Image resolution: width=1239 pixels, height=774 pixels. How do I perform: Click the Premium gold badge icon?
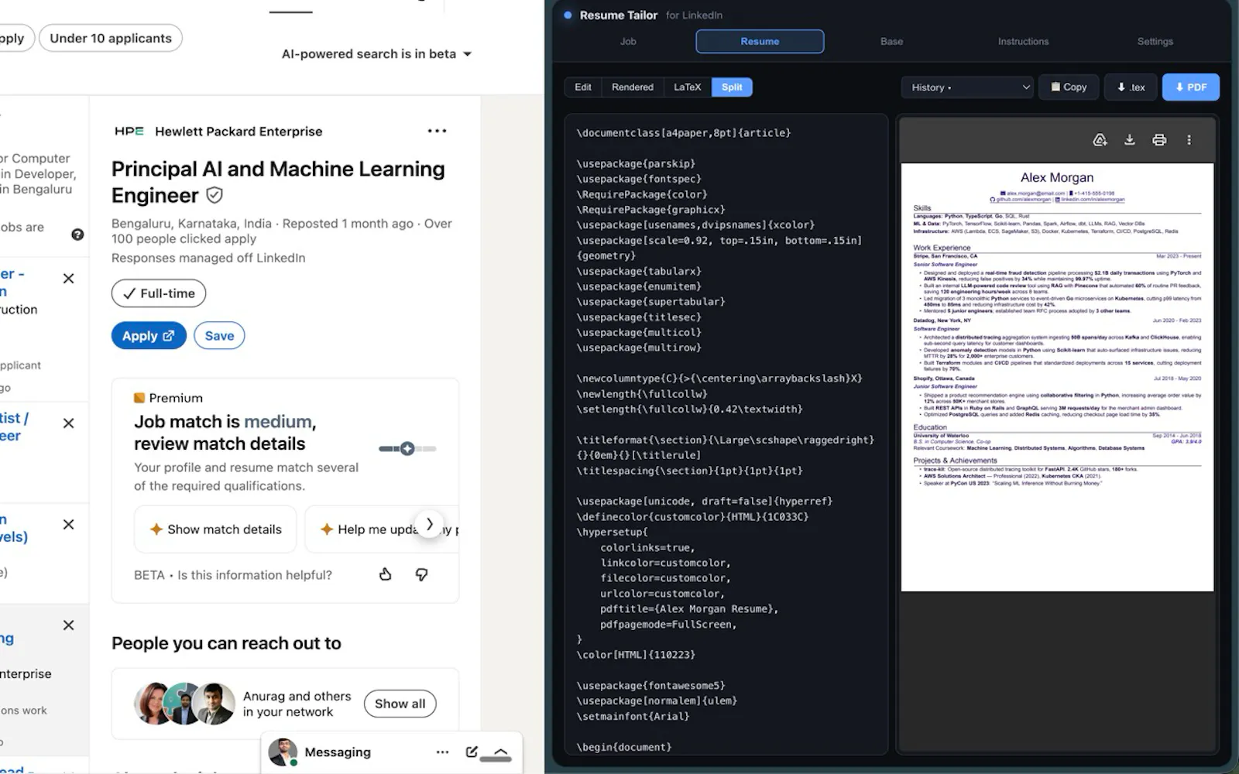[x=139, y=398]
